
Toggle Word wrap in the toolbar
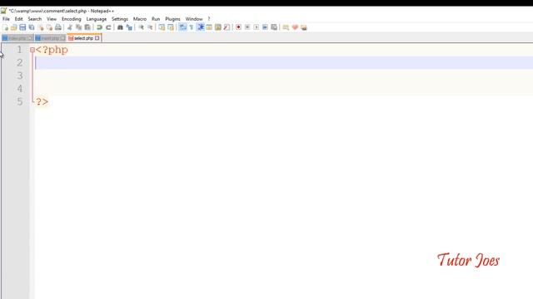click(x=182, y=27)
